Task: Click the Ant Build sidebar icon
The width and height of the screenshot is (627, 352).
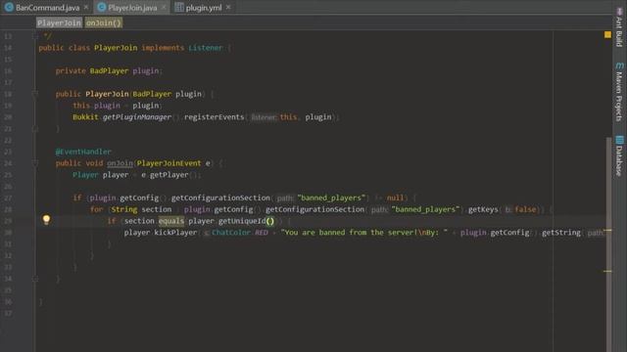Action: pos(619,11)
